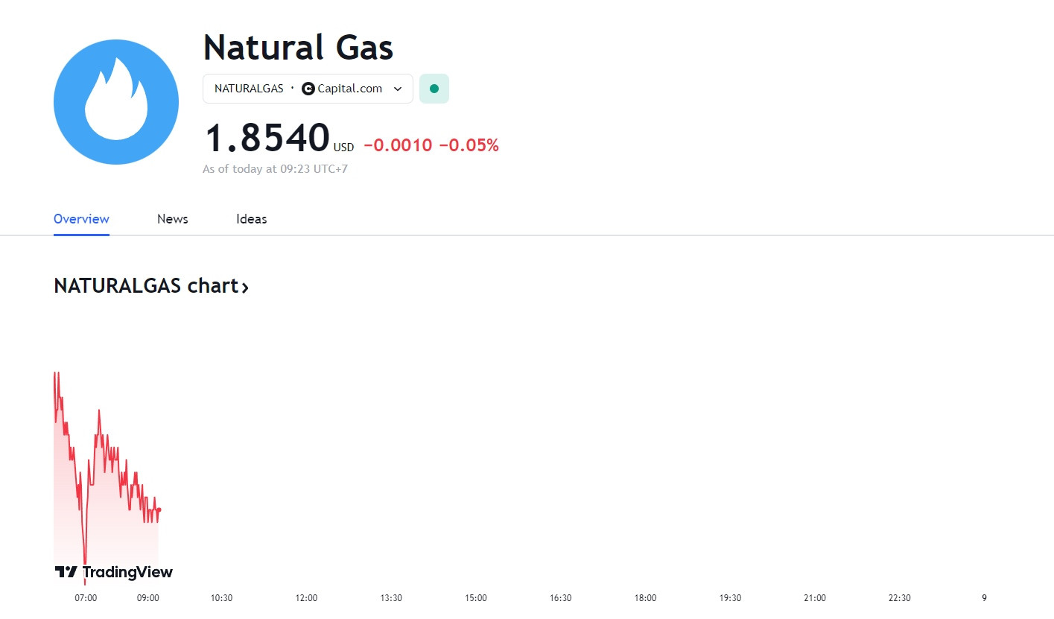1054x619 pixels.
Task: Click the red endpoint dot on chart line
Action: pyautogui.click(x=159, y=510)
